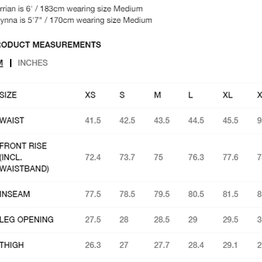The image size is (262, 262).
Task: Click thigh value 29.1 for XL
Action: pyautogui.click(x=230, y=245)
